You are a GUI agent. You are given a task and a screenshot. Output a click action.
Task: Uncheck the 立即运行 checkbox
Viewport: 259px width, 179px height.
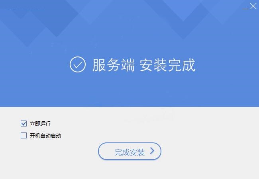tap(24, 123)
